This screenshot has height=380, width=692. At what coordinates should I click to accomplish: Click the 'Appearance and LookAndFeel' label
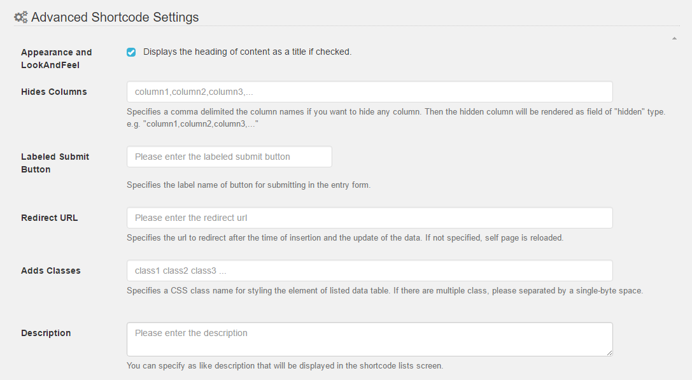(56, 59)
